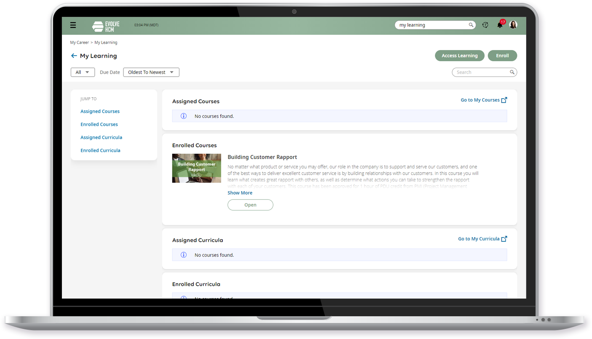Open the All filter dropdown
The image size is (592, 339).
pos(83,72)
